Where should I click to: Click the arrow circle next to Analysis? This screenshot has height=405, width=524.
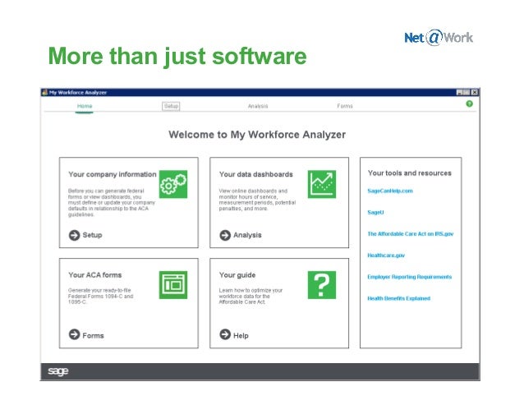click(x=225, y=235)
